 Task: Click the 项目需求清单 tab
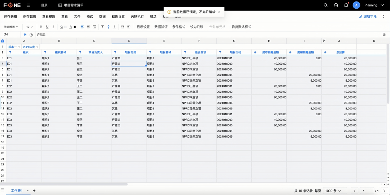71,5
